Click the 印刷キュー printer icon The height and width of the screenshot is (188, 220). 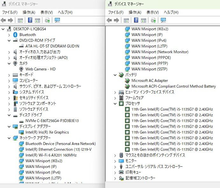pos(121,172)
